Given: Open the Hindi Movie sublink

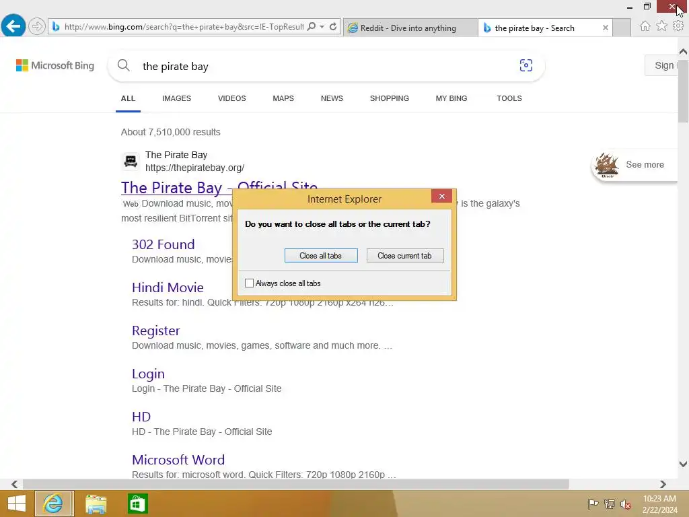Looking at the screenshot, I should [168, 287].
